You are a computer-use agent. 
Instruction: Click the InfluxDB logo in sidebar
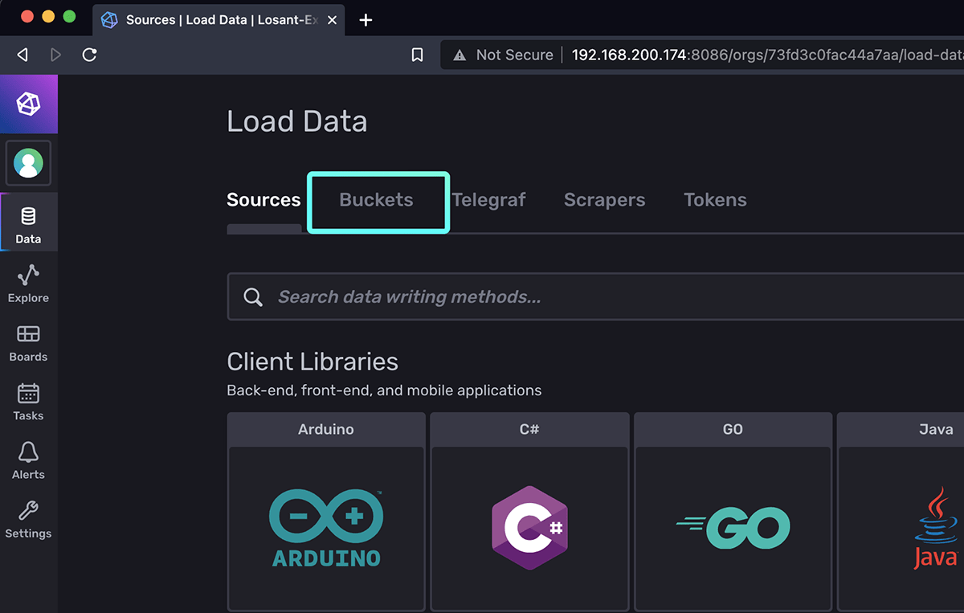point(28,104)
